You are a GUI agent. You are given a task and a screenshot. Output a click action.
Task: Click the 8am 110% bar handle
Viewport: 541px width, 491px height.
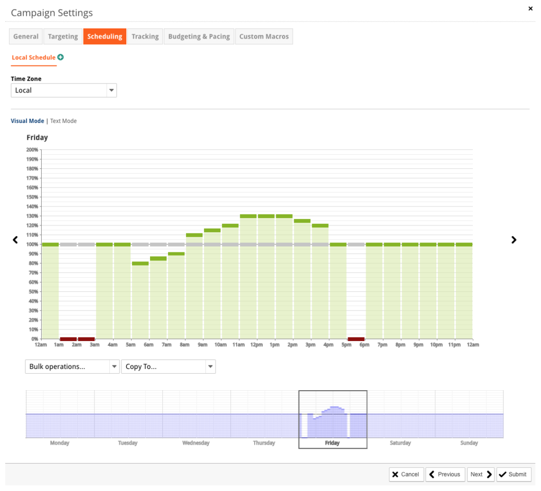(x=194, y=235)
